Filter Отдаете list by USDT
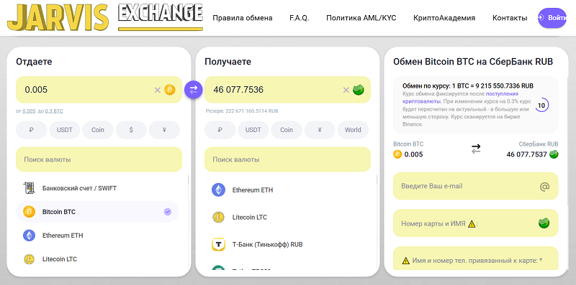This screenshot has height=285, width=576. point(65,130)
